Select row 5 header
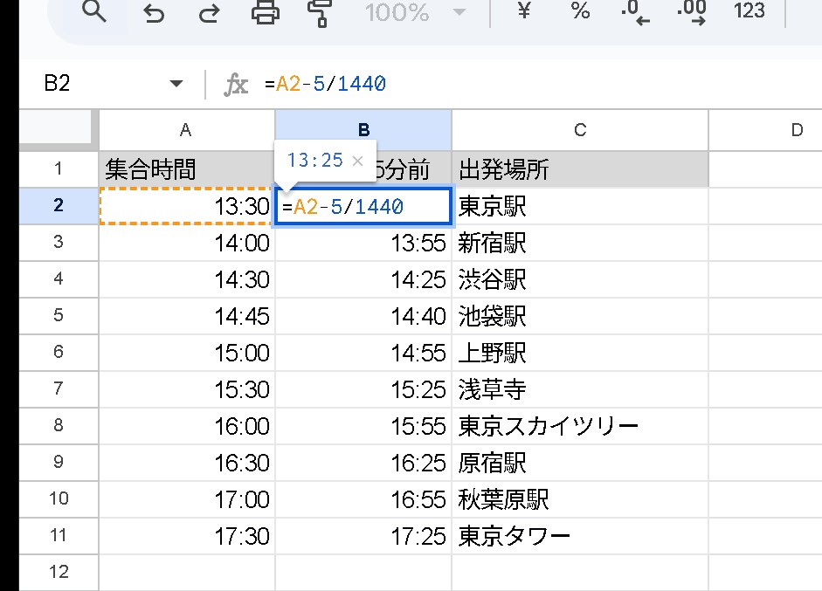Viewport: 822px width, 591px height. [x=59, y=315]
